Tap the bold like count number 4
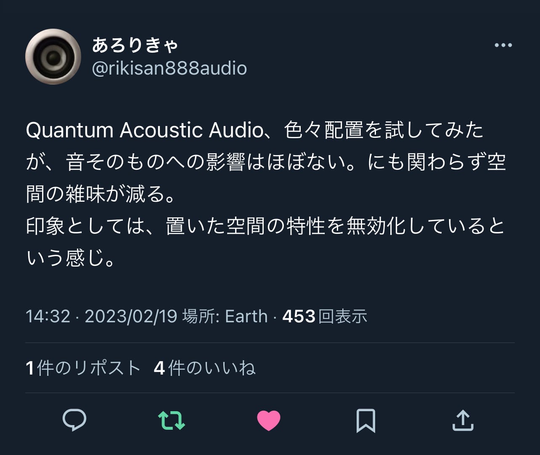Screen dimensions: 540x455 [159, 368]
